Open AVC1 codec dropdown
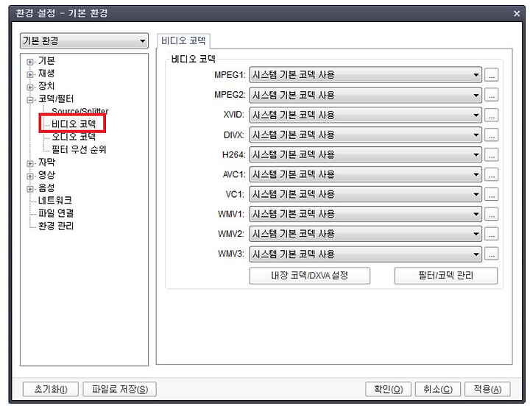530x411 pixels. coord(365,174)
